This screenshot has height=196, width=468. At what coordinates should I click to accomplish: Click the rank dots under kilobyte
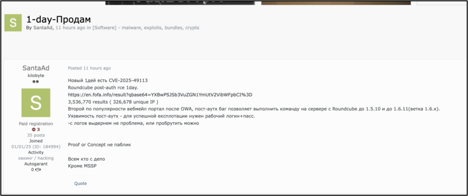36,81
